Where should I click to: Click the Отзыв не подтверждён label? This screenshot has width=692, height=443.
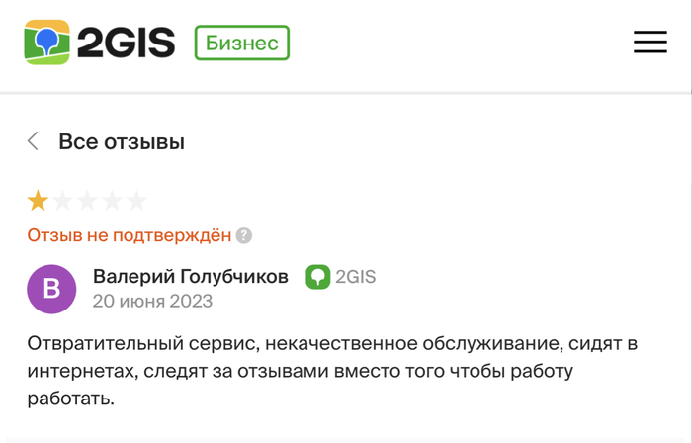[x=129, y=235]
